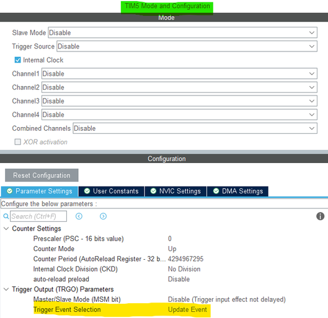Click the search magnifier icon
The height and width of the screenshot is (318, 328).
[6, 216]
